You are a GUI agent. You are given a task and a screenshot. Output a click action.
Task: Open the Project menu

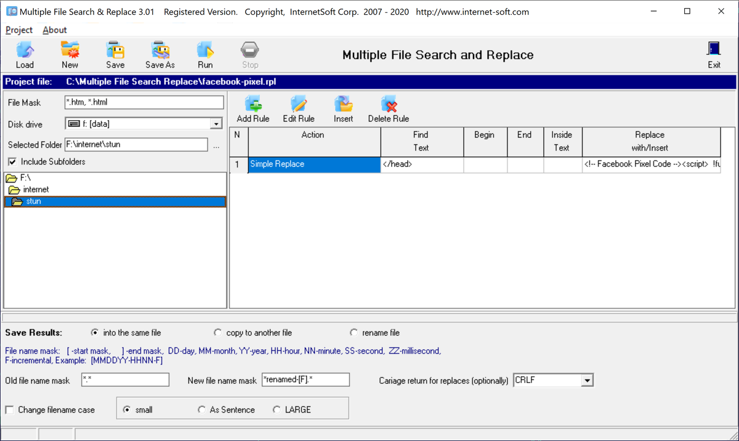[18, 30]
